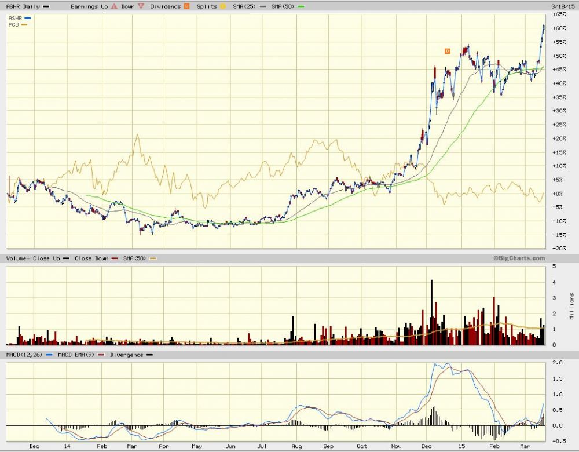Click the MACD EMA(9) legend label

pos(78,355)
